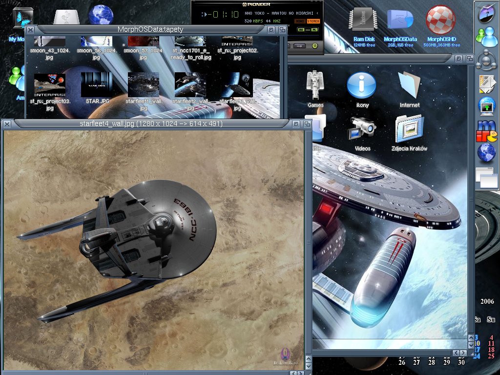The height and width of the screenshot is (375, 500).
Task: Open the mail envelope dock icon
Action: [x=487, y=84]
